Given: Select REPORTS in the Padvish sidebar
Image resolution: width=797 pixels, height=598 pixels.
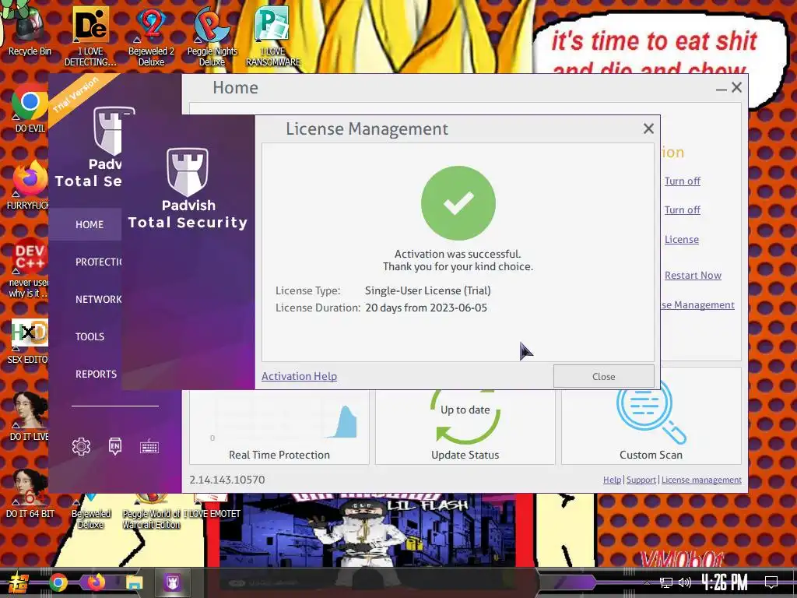Looking at the screenshot, I should click(x=96, y=374).
